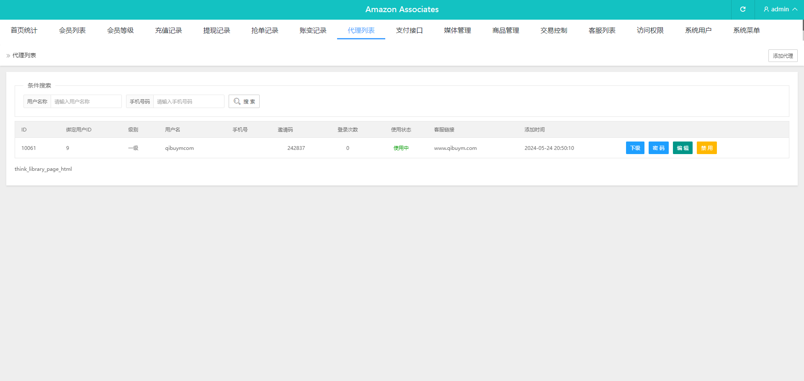
Task: Click the 密码 button for qibuymcom
Action: pos(658,148)
